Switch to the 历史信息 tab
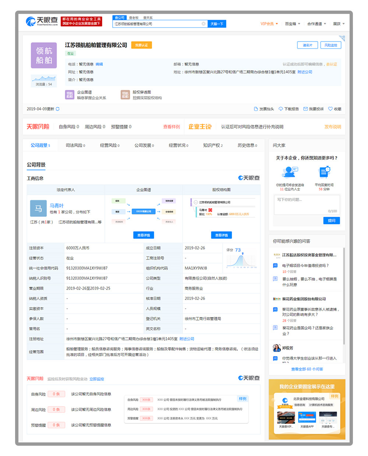This screenshot has height=456, width=368. 247,145
